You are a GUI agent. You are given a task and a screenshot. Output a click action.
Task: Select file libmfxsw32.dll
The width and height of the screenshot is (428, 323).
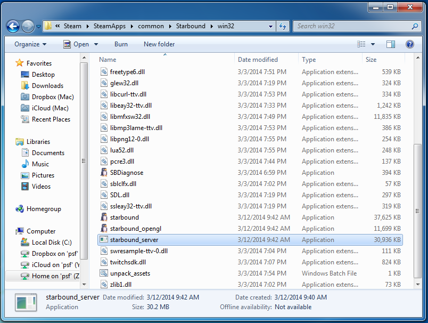point(130,117)
